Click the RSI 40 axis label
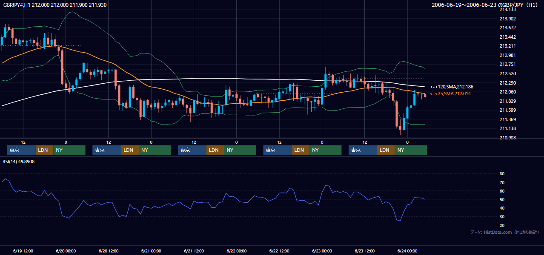This screenshot has height=255, width=544. [x=502, y=208]
